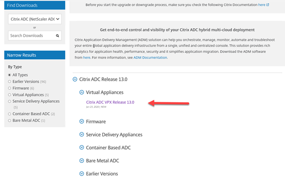Select Bare Metal ADC radio button
This screenshot has width=285, height=182.
coord(10,120)
